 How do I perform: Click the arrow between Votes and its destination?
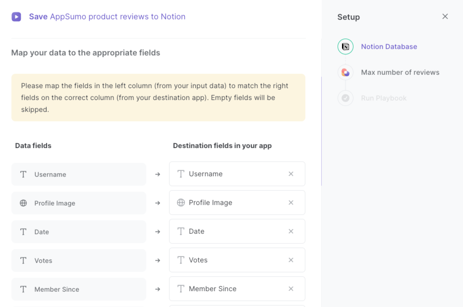[157, 260]
